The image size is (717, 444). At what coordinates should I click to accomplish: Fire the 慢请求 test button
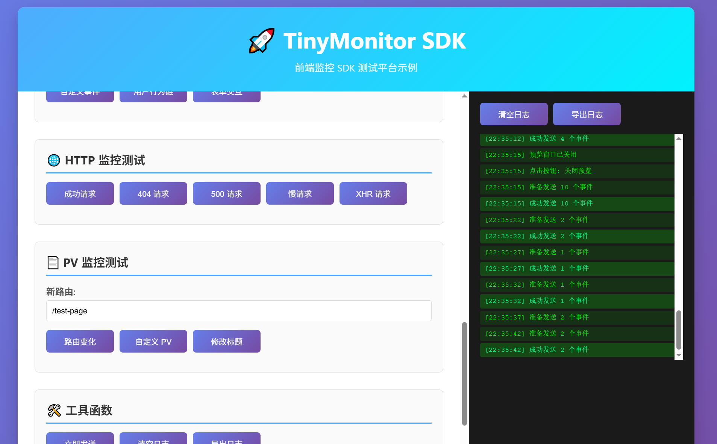coord(300,193)
